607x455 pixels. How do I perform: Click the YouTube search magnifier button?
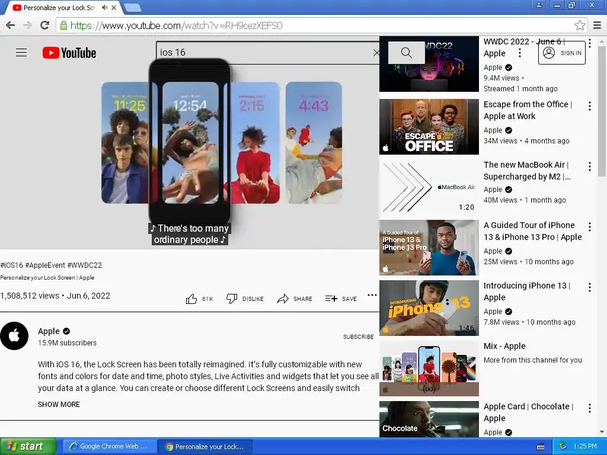(406, 53)
